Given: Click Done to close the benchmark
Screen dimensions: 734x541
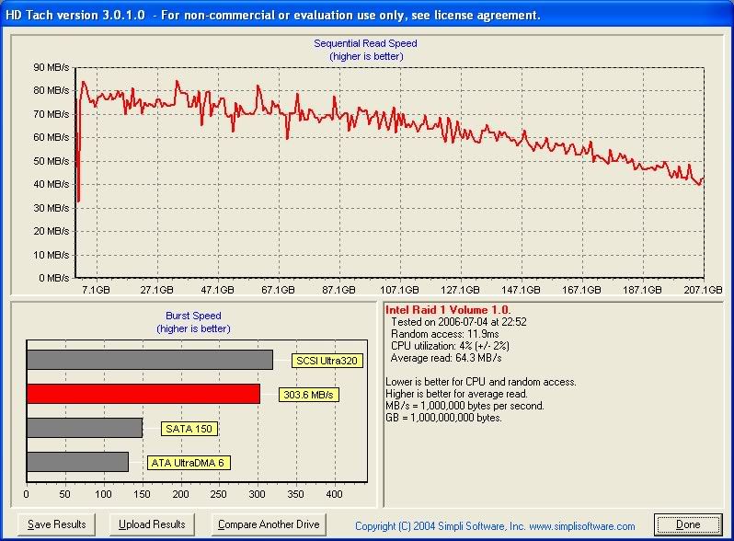Looking at the screenshot, I should tap(688, 524).
